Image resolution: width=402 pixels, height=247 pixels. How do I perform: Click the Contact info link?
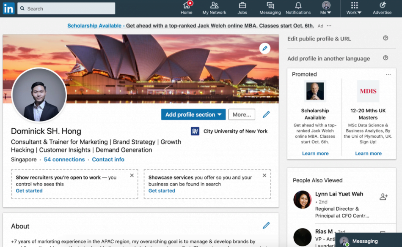[108, 160]
